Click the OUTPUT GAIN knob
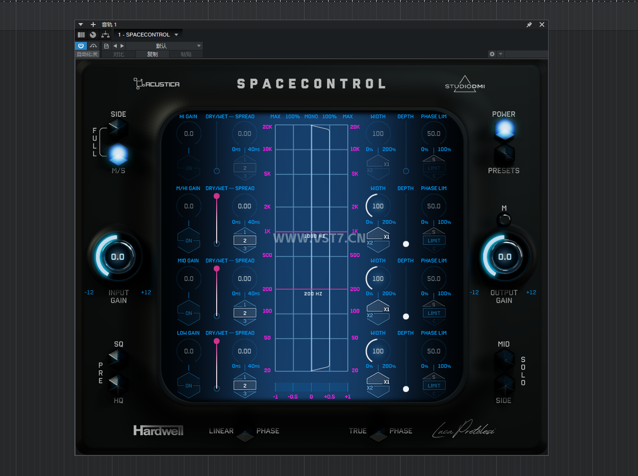The image size is (638, 476). [x=504, y=257]
